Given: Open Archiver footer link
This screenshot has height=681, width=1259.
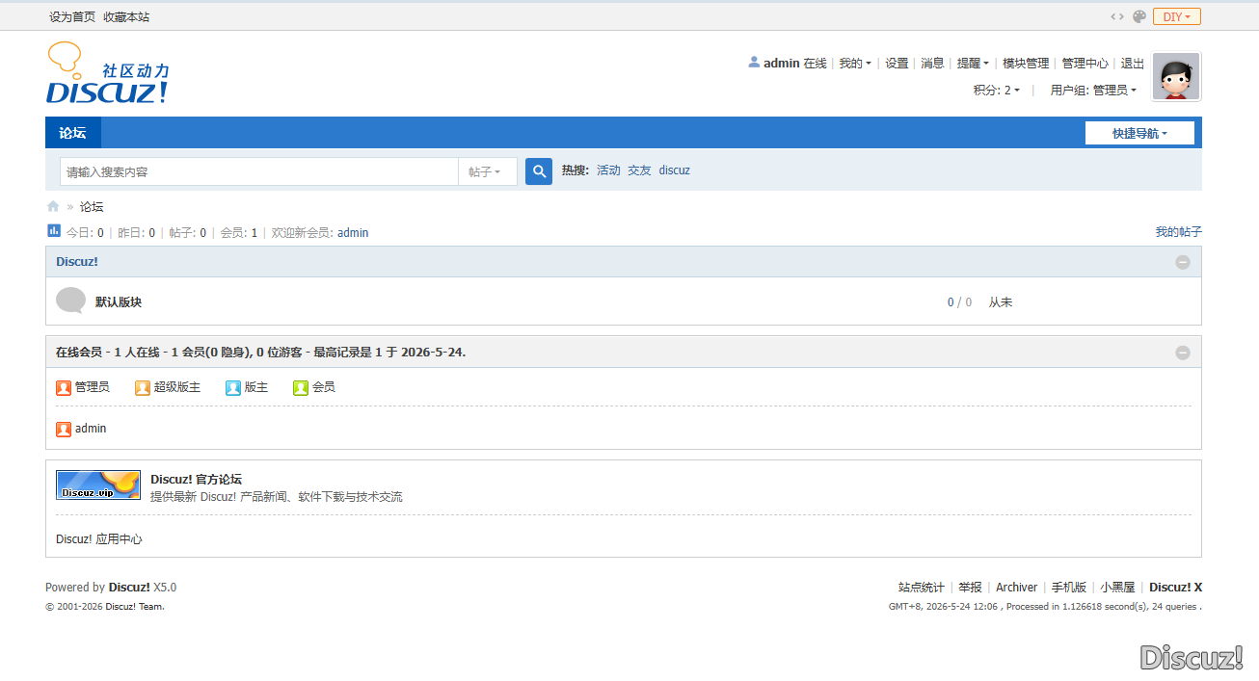Looking at the screenshot, I should [x=1017, y=588].
